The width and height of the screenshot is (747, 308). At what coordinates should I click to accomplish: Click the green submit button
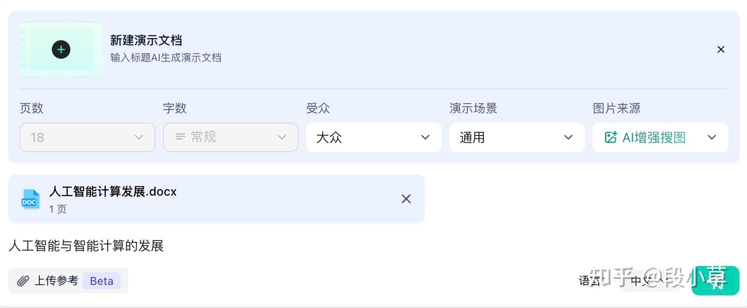(x=715, y=281)
